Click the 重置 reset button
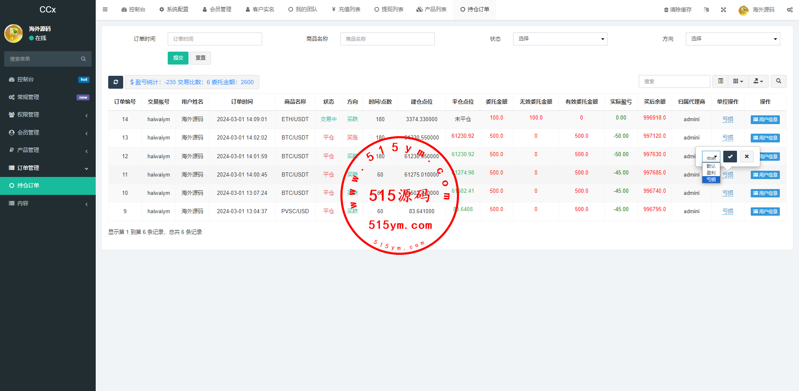799x391 pixels. [201, 58]
